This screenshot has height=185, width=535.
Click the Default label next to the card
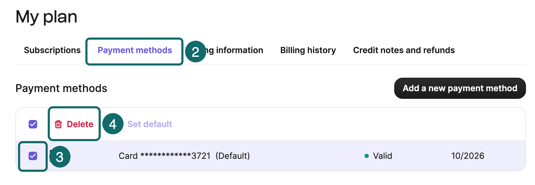click(233, 156)
